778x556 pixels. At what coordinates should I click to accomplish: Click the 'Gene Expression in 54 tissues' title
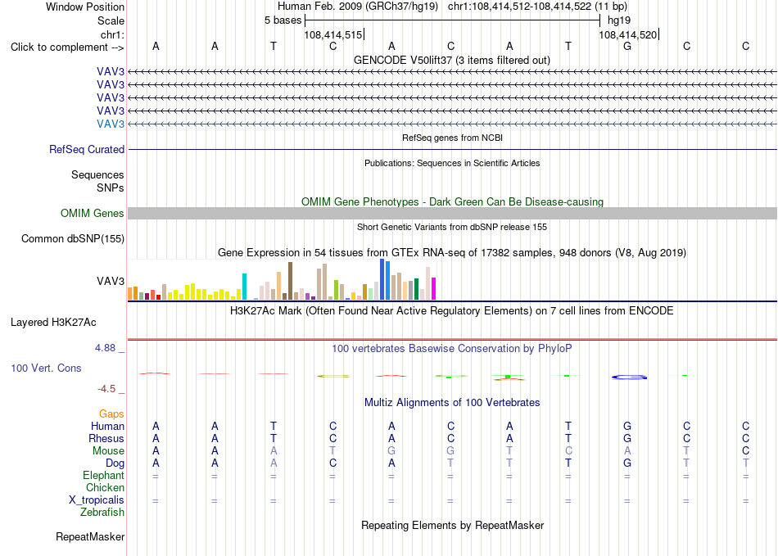tap(452, 252)
